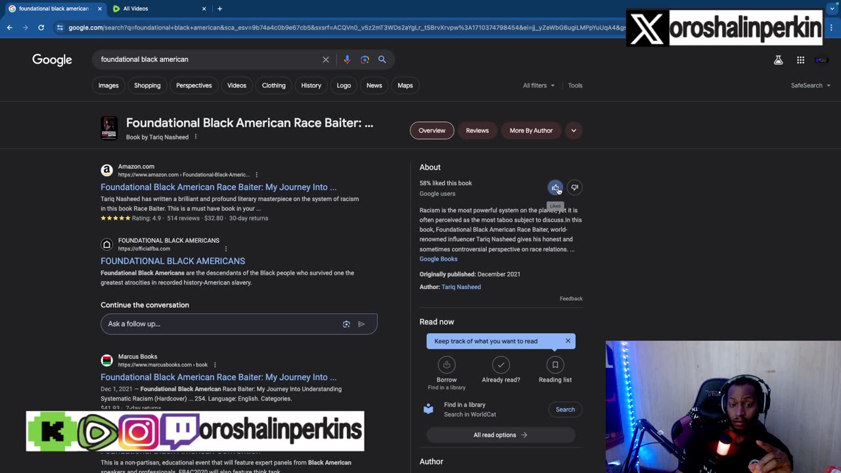Viewport: 841px width, 473px height.
Task: Search by image with Google Lens icon
Action: click(365, 59)
